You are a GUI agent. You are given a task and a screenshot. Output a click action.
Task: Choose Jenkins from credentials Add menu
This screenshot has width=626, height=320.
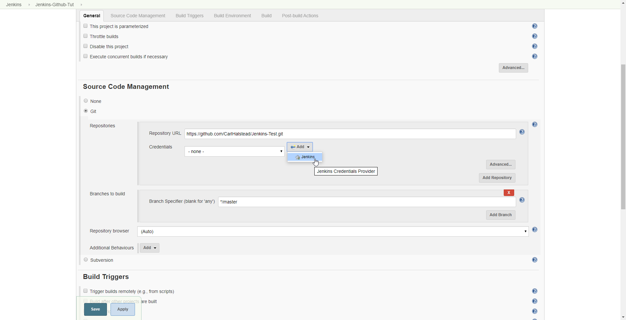305,157
